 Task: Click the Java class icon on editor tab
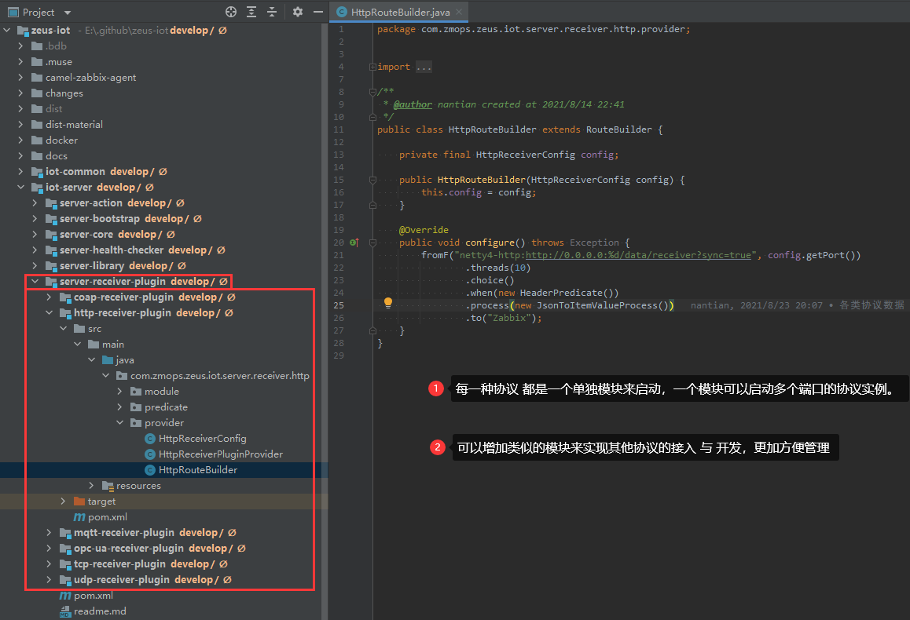click(x=342, y=13)
